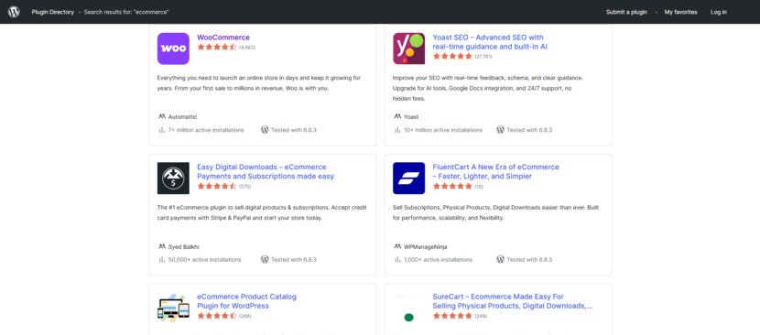Screen dimensions: 760x335
Task: Click WordPress icon in FluentCart Tested with
Action: coord(500,259)
